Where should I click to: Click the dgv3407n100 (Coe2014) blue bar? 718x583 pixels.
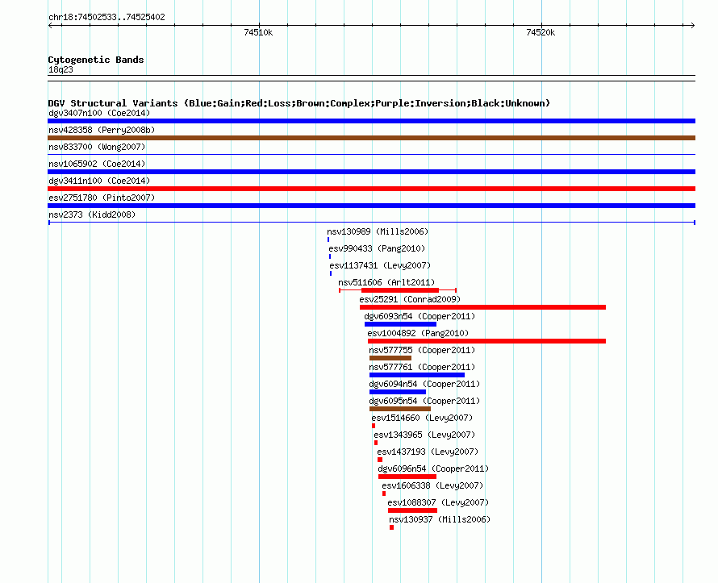click(371, 121)
